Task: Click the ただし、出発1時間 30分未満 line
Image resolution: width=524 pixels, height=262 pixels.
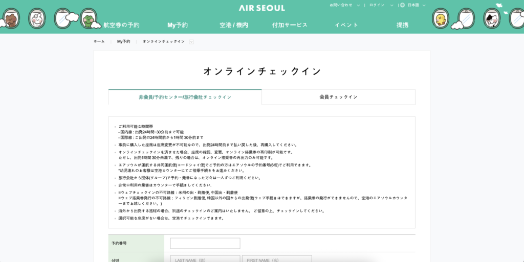Action: (x=196, y=158)
